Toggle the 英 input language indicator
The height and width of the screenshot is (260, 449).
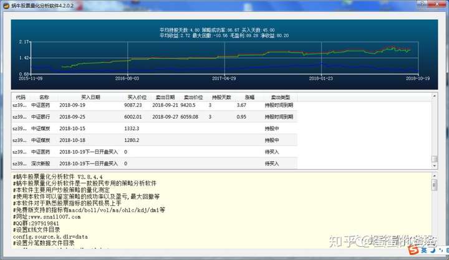(424, 250)
